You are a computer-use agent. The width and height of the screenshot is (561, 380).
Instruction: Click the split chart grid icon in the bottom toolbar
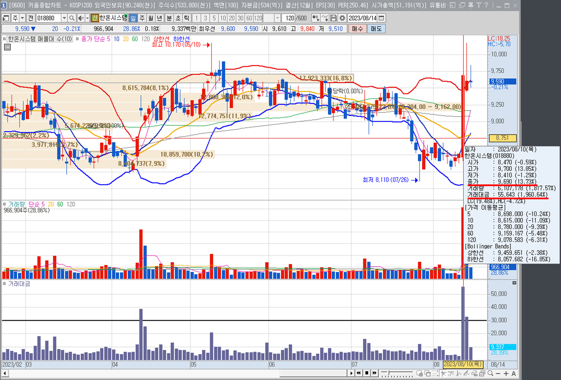pos(420,373)
